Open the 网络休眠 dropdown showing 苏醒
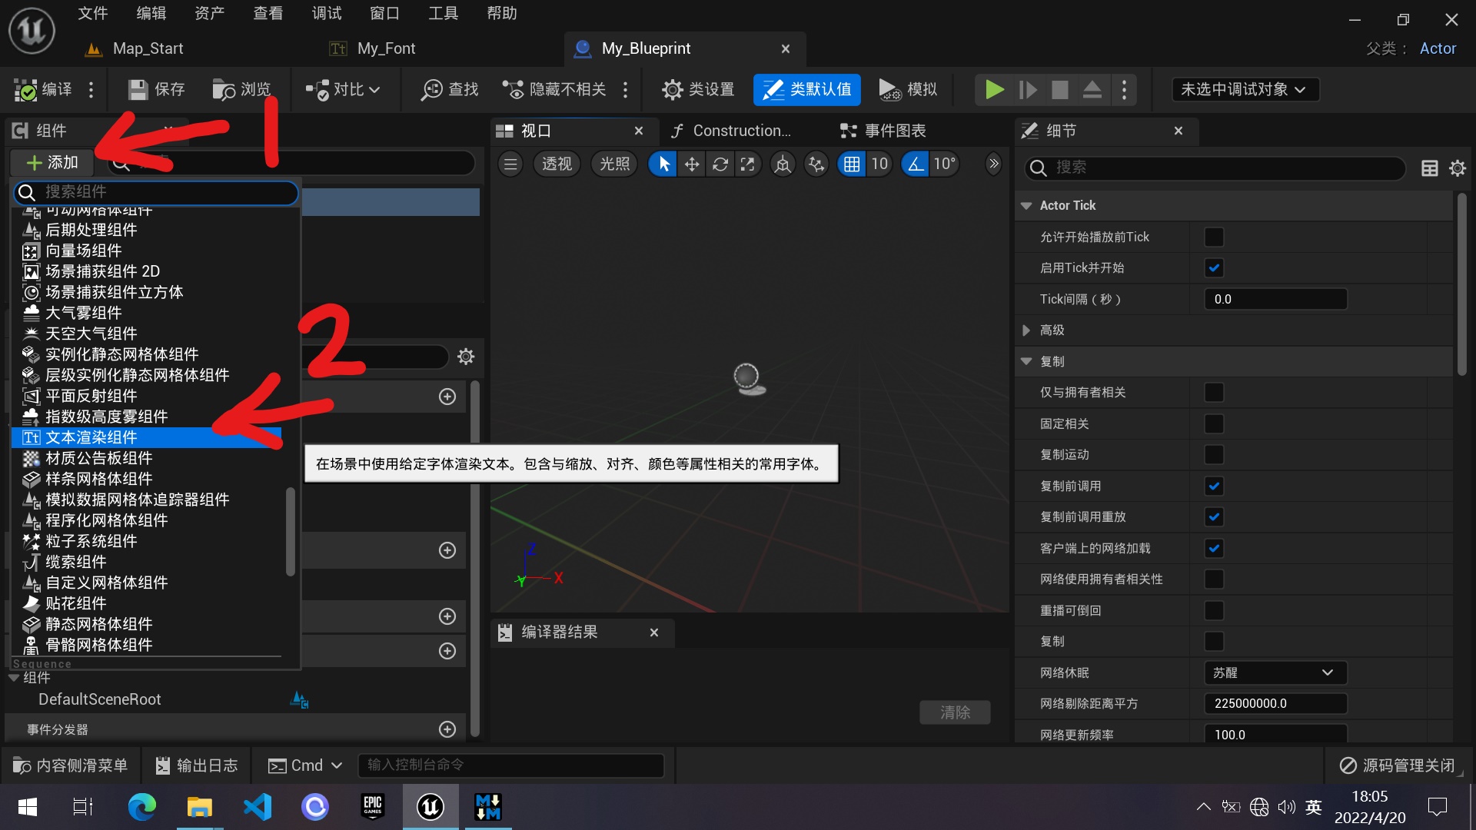Viewport: 1476px width, 830px height. (x=1274, y=672)
